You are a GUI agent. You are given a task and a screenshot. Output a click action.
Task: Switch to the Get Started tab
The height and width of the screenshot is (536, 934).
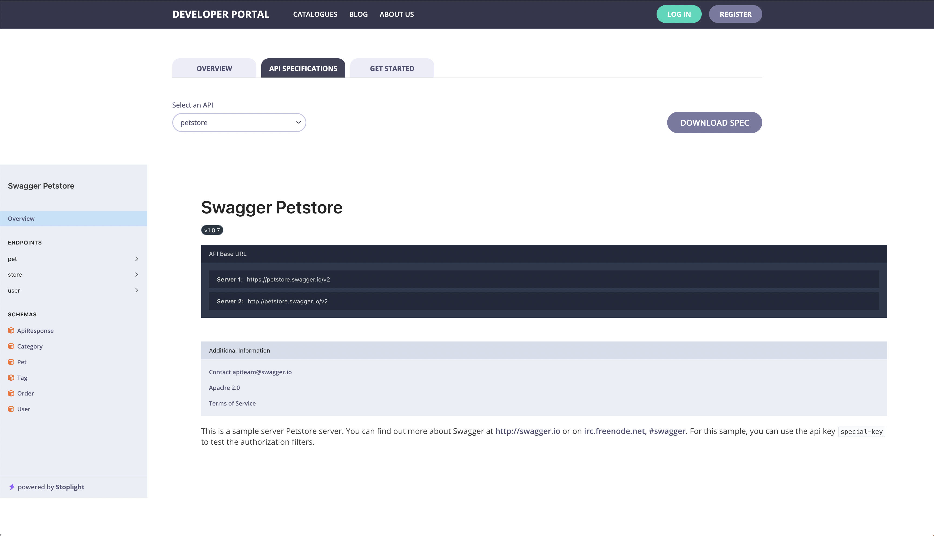[x=392, y=68]
